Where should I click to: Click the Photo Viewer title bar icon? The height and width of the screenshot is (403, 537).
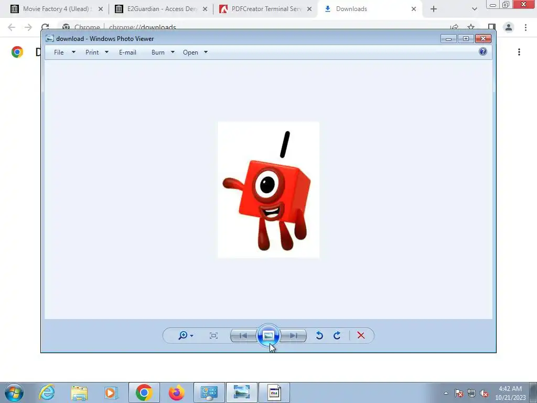(x=50, y=38)
